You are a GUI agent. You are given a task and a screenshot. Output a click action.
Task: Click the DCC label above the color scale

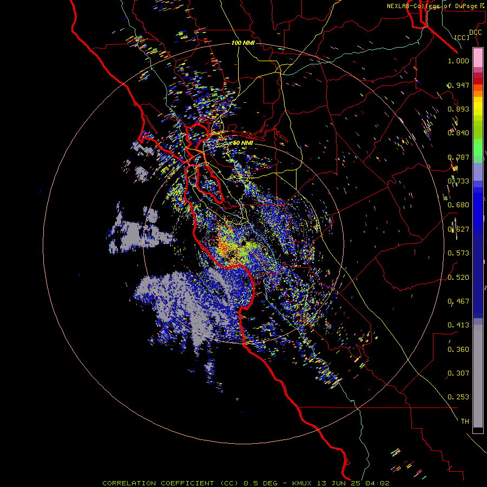475,32
